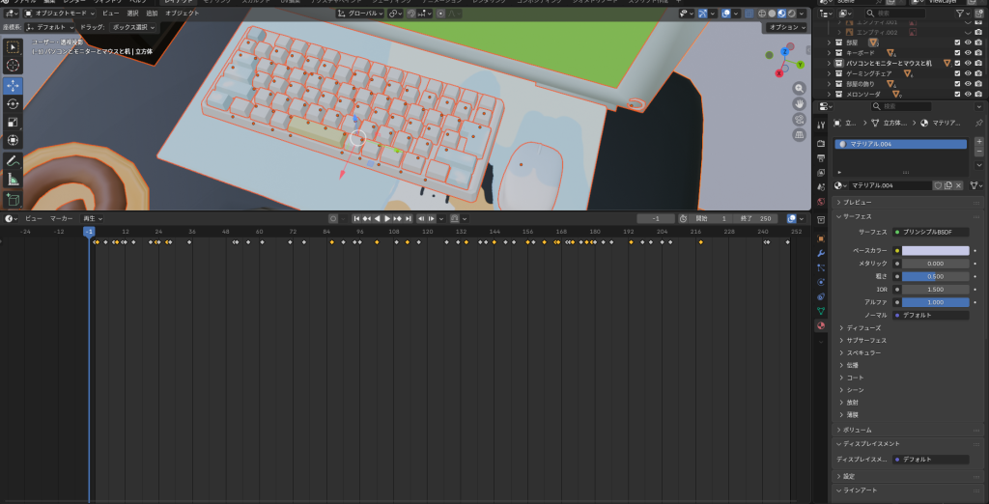Pick the Add Cube tool
989x504 pixels.
tap(14, 199)
